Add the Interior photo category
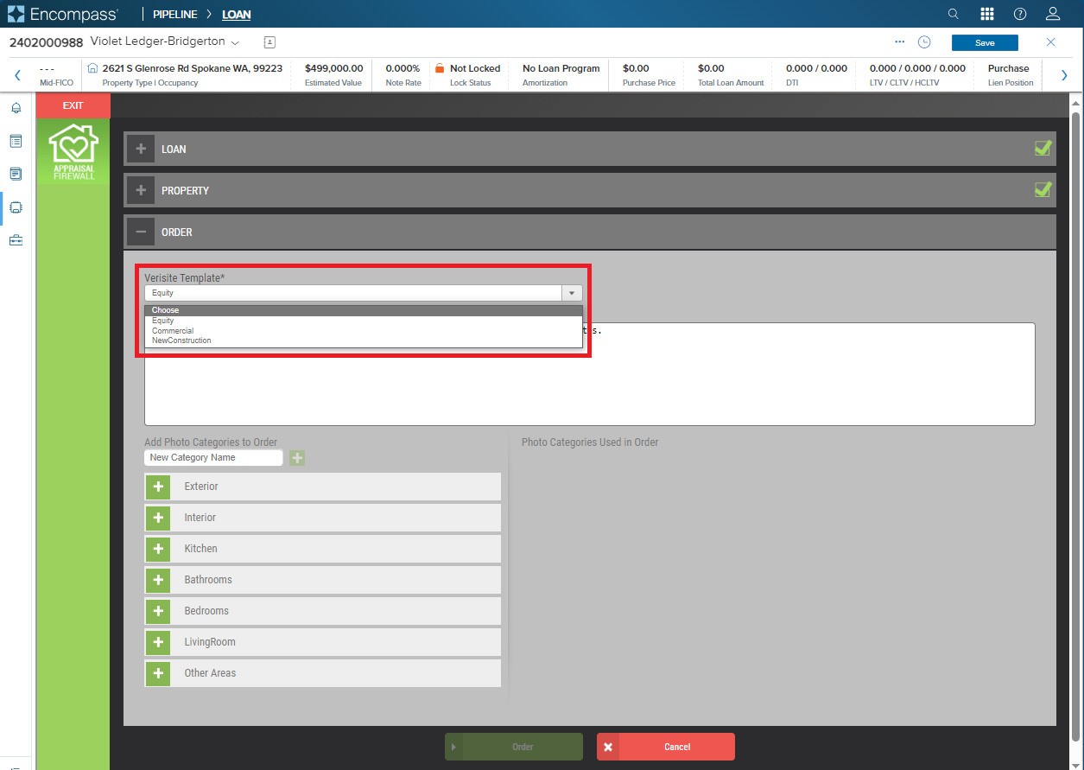1084x770 pixels. 158,518
